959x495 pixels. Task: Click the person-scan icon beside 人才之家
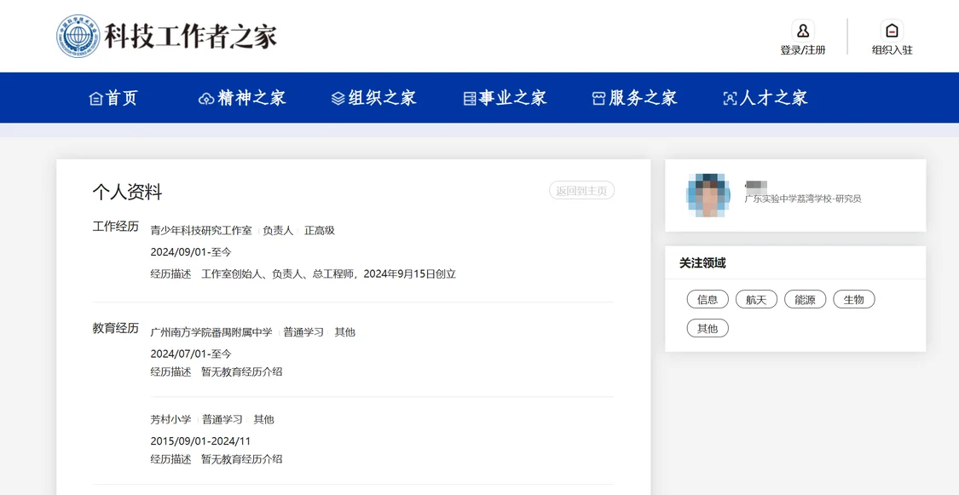(730, 98)
